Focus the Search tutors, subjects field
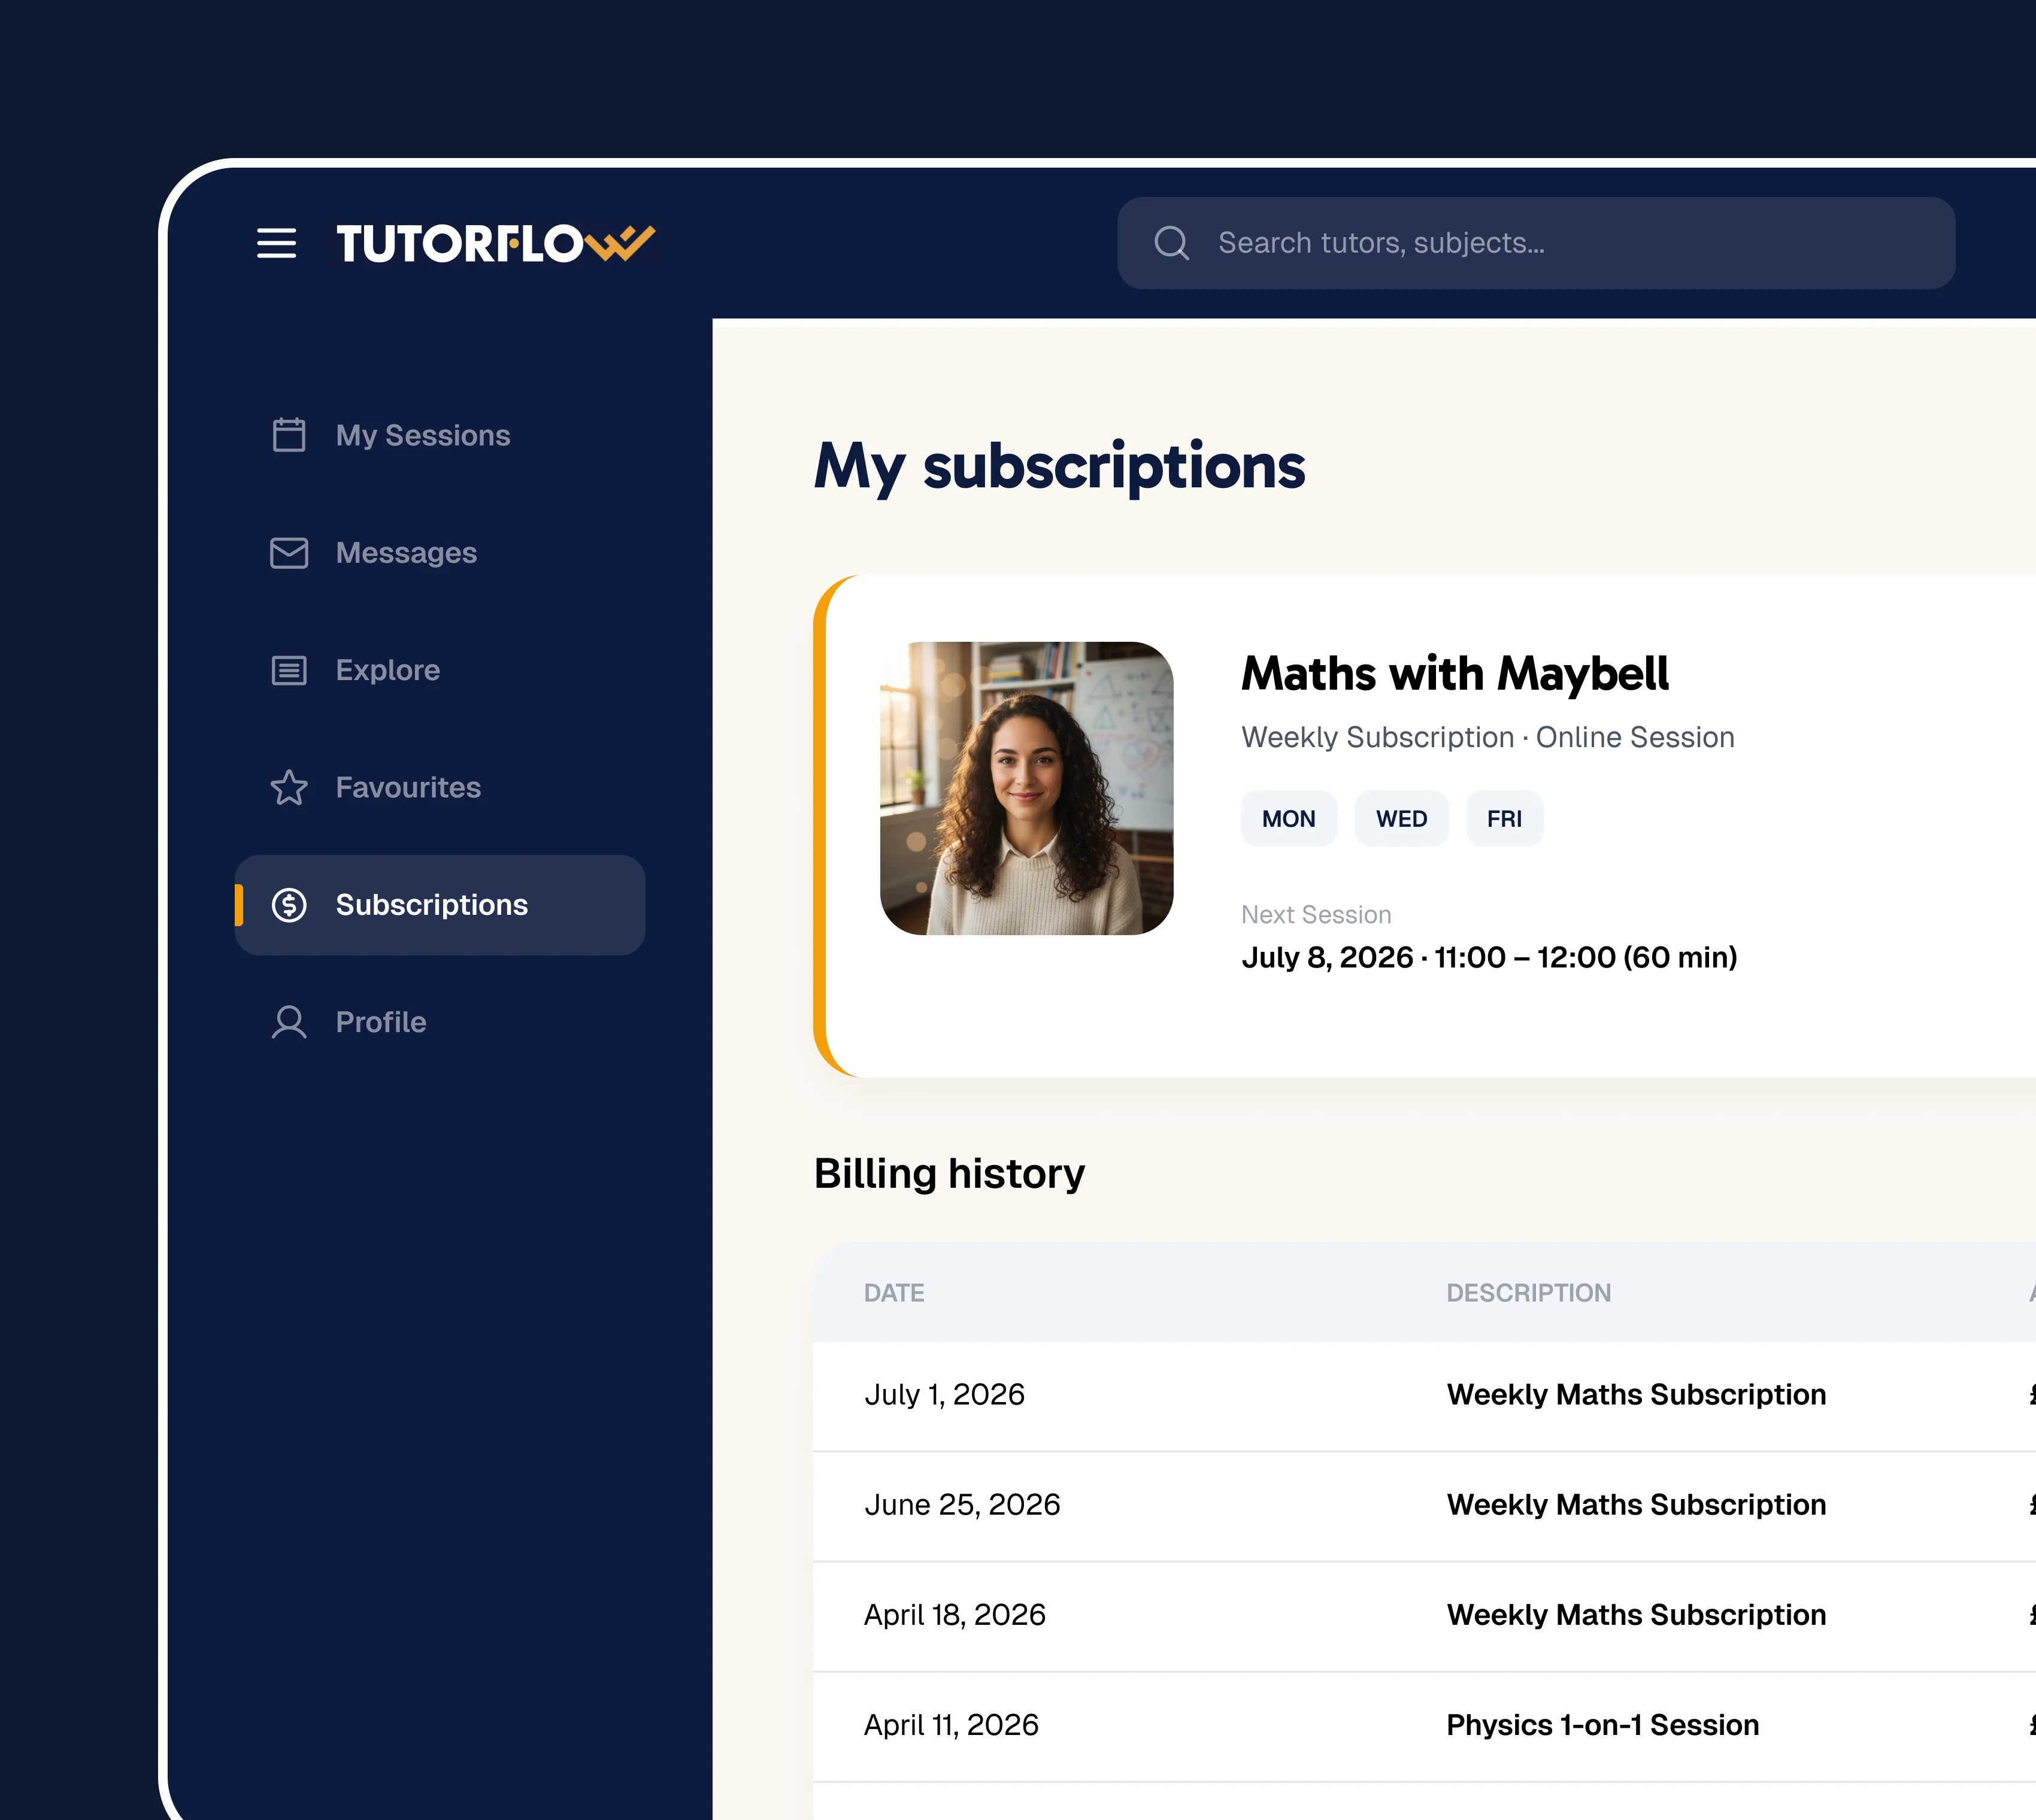This screenshot has width=2036, height=1820. click(1536, 243)
